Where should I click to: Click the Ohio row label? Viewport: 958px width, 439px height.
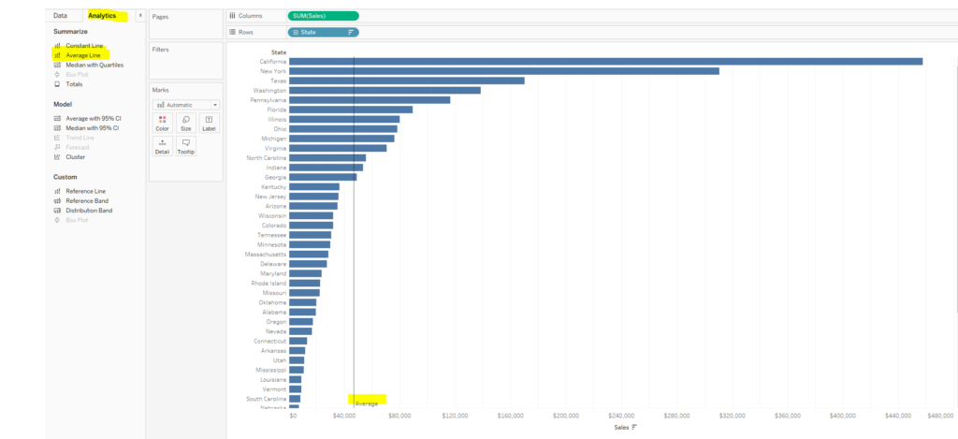tap(279, 129)
